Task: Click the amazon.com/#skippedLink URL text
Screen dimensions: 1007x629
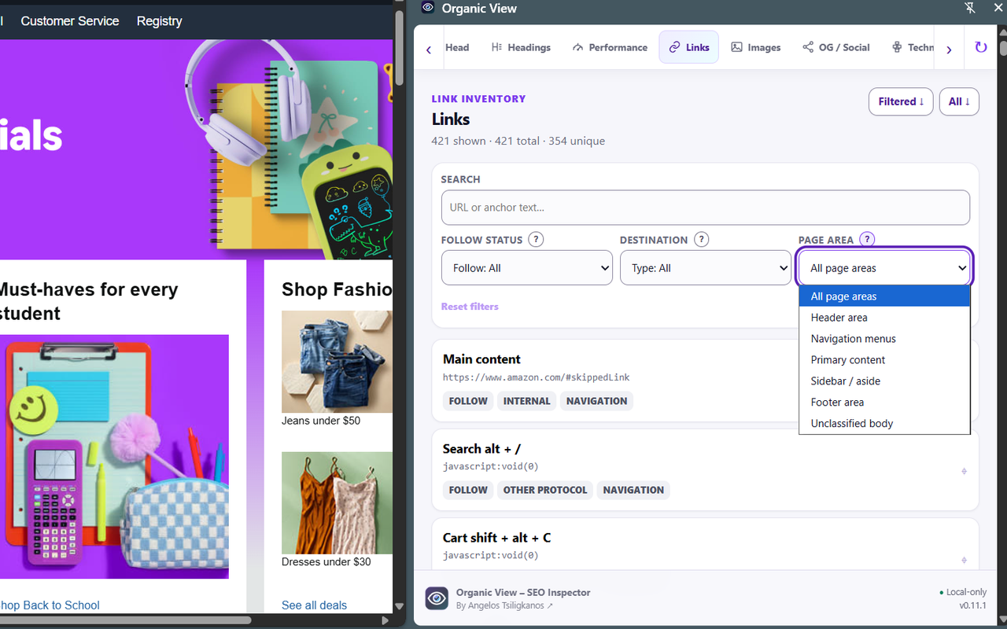Action: 537,377
